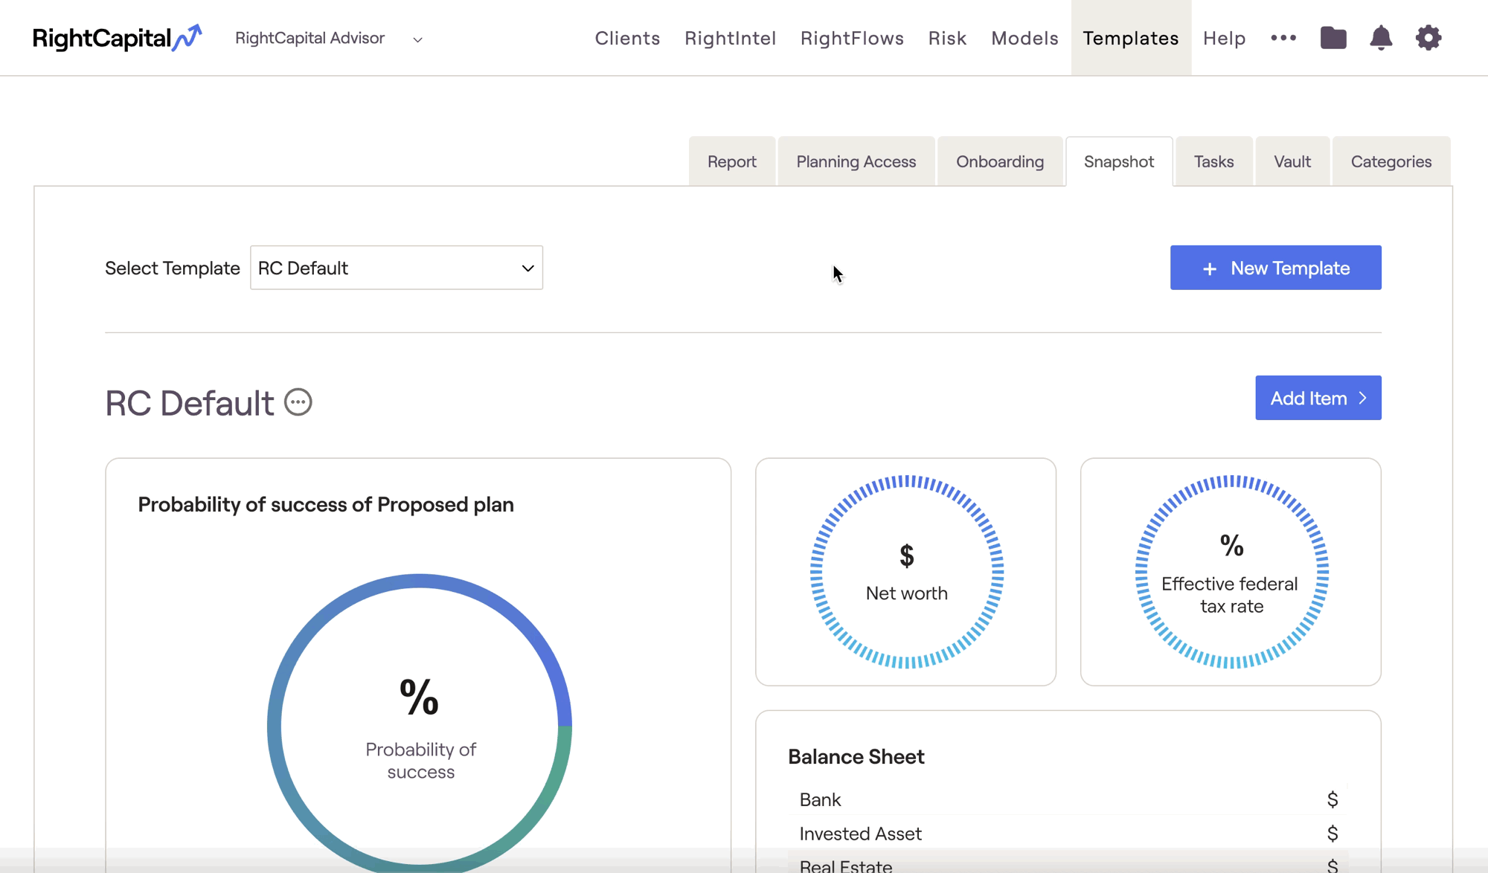Image resolution: width=1488 pixels, height=873 pixels.
Task: Click the Select Template label
Action: click(x=173, y=268)
